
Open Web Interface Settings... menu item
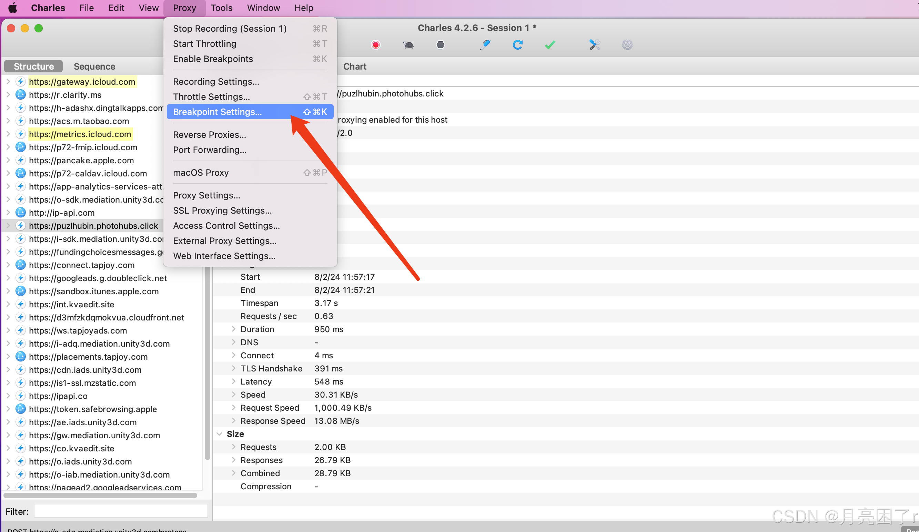point(250,256)
